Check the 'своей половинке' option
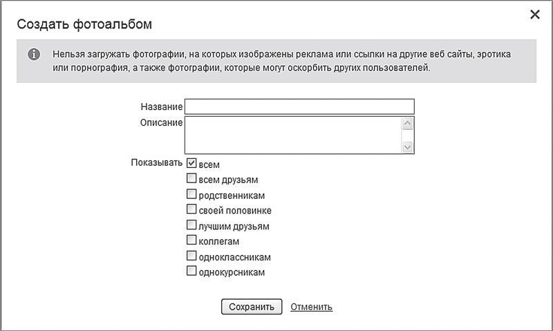The height and width of the screenshot is (331, 553). point(191,210)
